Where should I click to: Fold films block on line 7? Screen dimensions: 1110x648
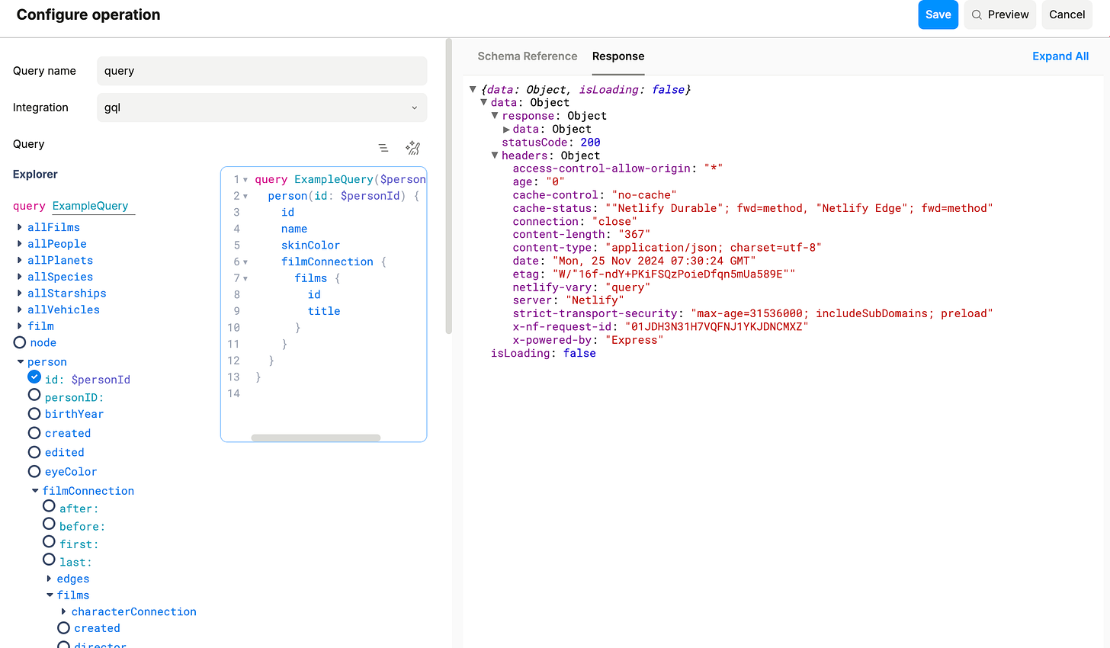(x=245, y=279)
